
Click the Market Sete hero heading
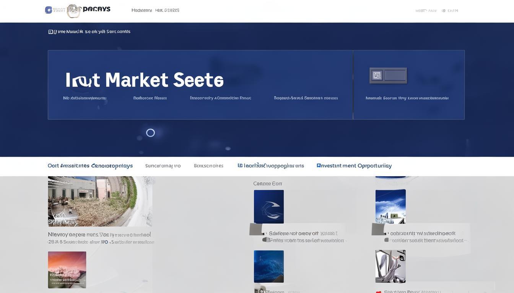pos(145,80)
